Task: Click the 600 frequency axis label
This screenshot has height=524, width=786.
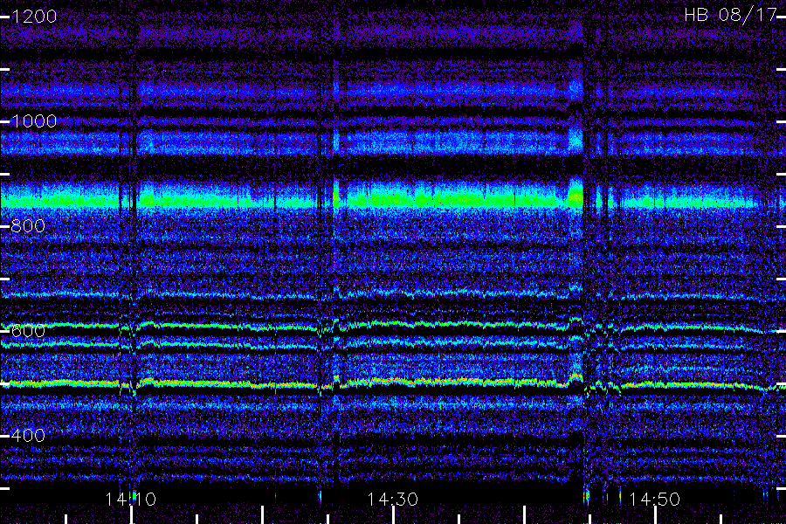Action: pos(28,331)
